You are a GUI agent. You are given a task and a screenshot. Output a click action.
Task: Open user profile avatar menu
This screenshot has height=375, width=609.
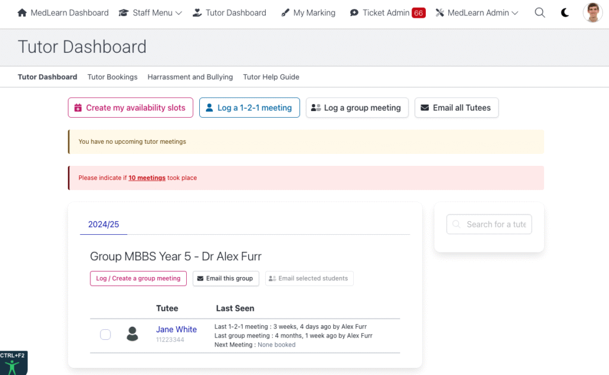(593, 12)
